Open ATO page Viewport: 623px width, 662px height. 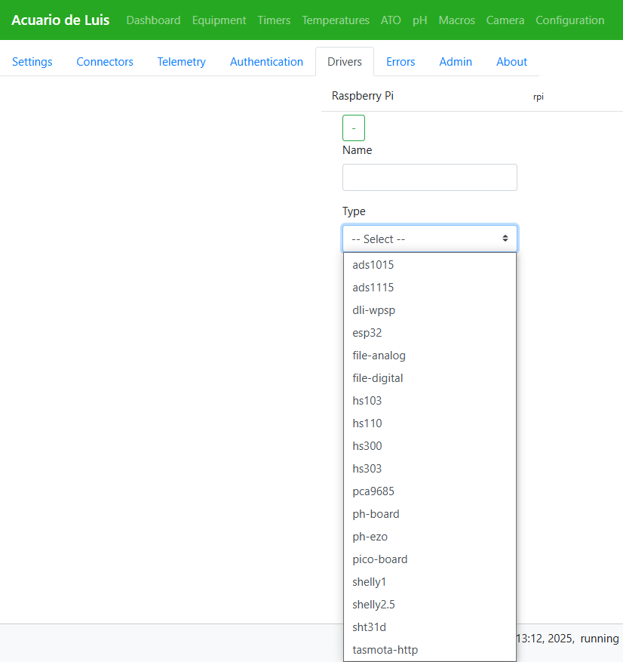coord(391,20)
